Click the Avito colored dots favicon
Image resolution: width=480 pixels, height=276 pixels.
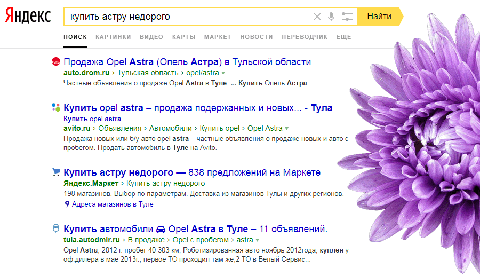click(55, 108)
